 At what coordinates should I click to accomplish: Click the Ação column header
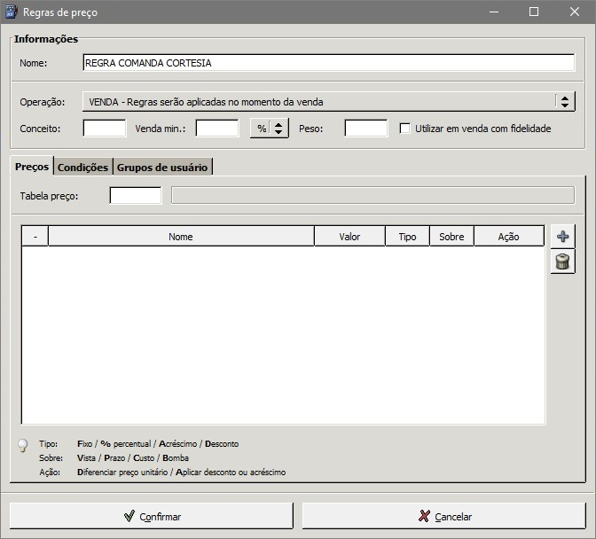click(509, 237)
